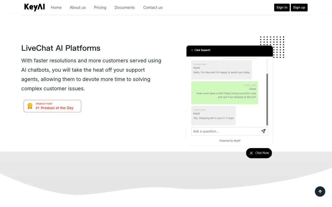
Task: Focus the Ask a question input field
Action: (x=226, y=131)
